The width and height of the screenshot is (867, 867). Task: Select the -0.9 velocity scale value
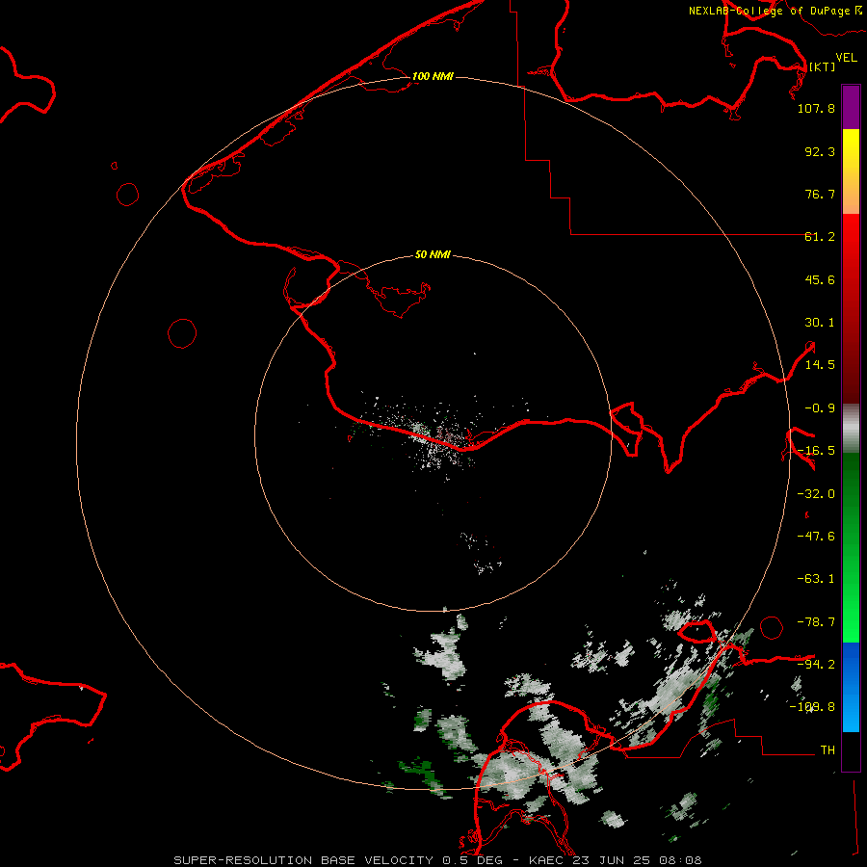click(x=820, y=408)
